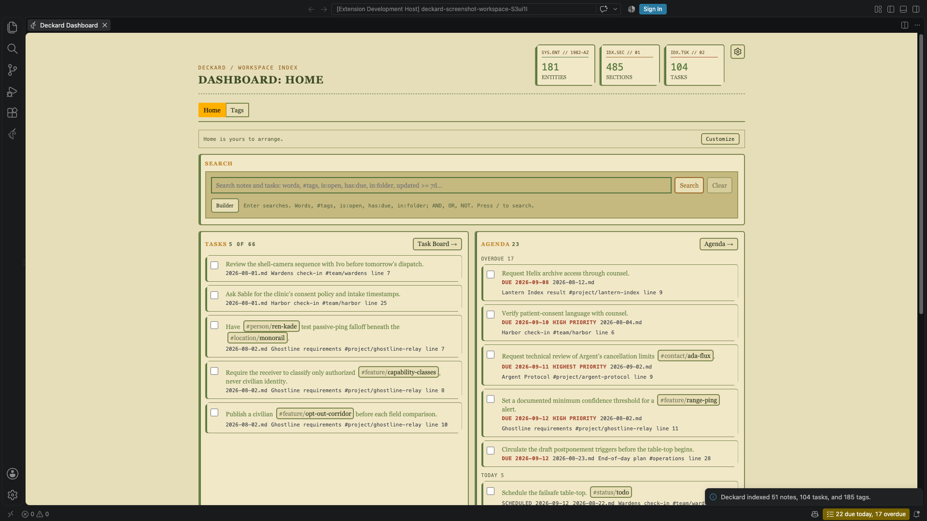927x521 pixels.
Task: Open the #status/todo tag
Action: 611,493
